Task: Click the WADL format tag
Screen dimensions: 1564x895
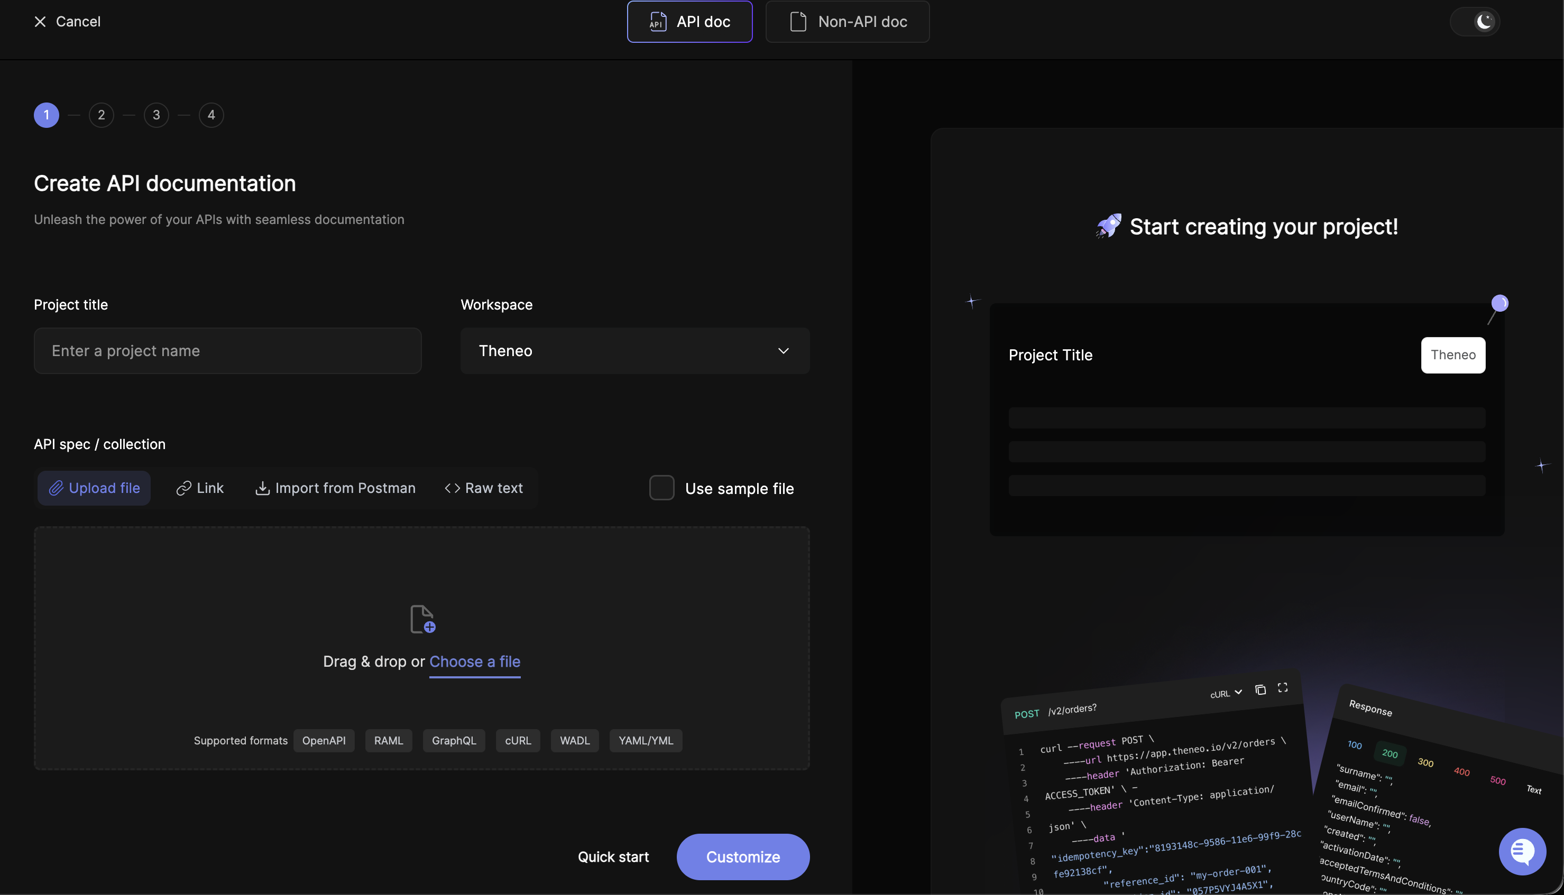Action: [x=575, y=741]
